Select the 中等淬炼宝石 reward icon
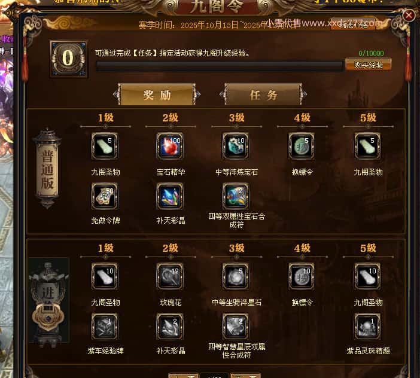Viewport: 420px width, 378px height. point(236,146)
